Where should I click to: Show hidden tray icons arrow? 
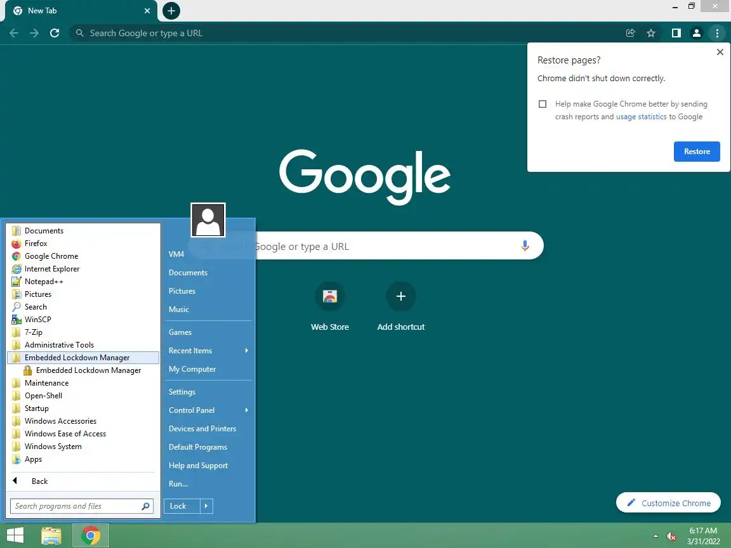click(655, 537)
